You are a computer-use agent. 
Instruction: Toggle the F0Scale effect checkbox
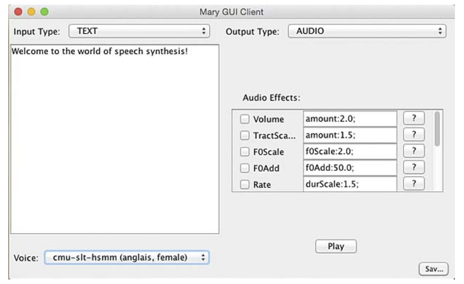(245, 152)
